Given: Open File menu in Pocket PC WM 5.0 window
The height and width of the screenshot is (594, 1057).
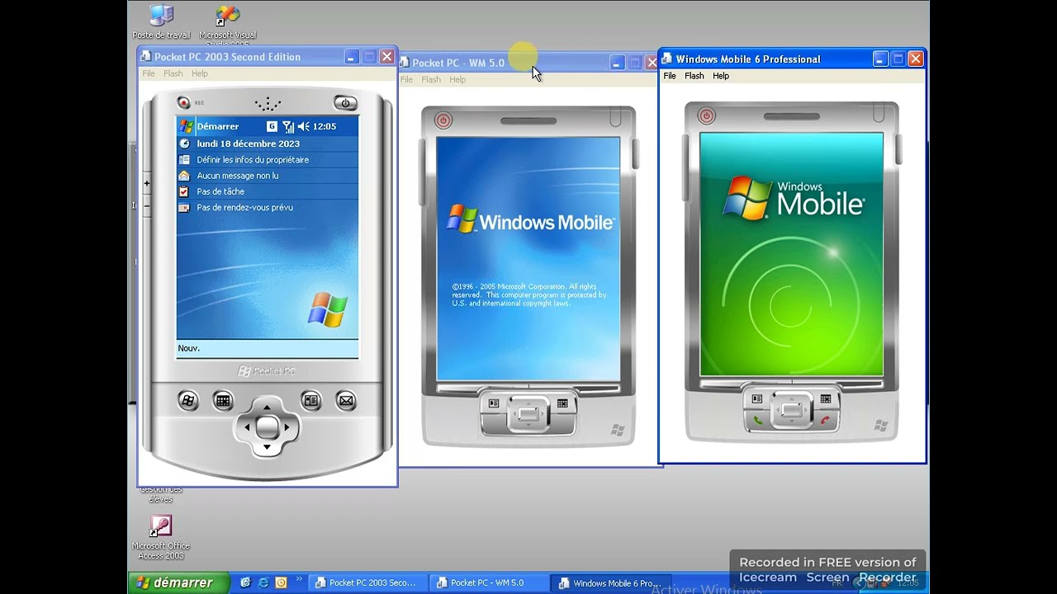Looking at the screenshot, I should pyautogui.click(x=406, y=80).
